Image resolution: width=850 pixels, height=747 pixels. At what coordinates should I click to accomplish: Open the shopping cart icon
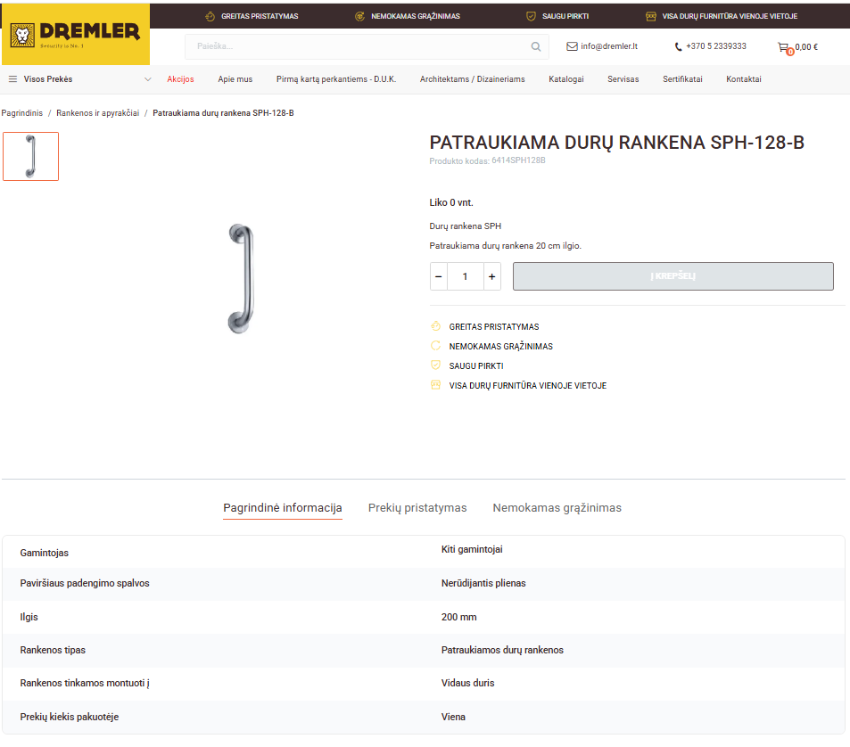tap(784, 47)
